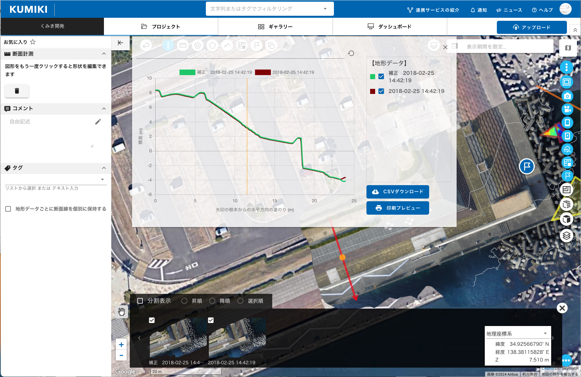Screen dimensions: 581x377
Task: Select the 昇順 radio button
Action: coord(184,301)
